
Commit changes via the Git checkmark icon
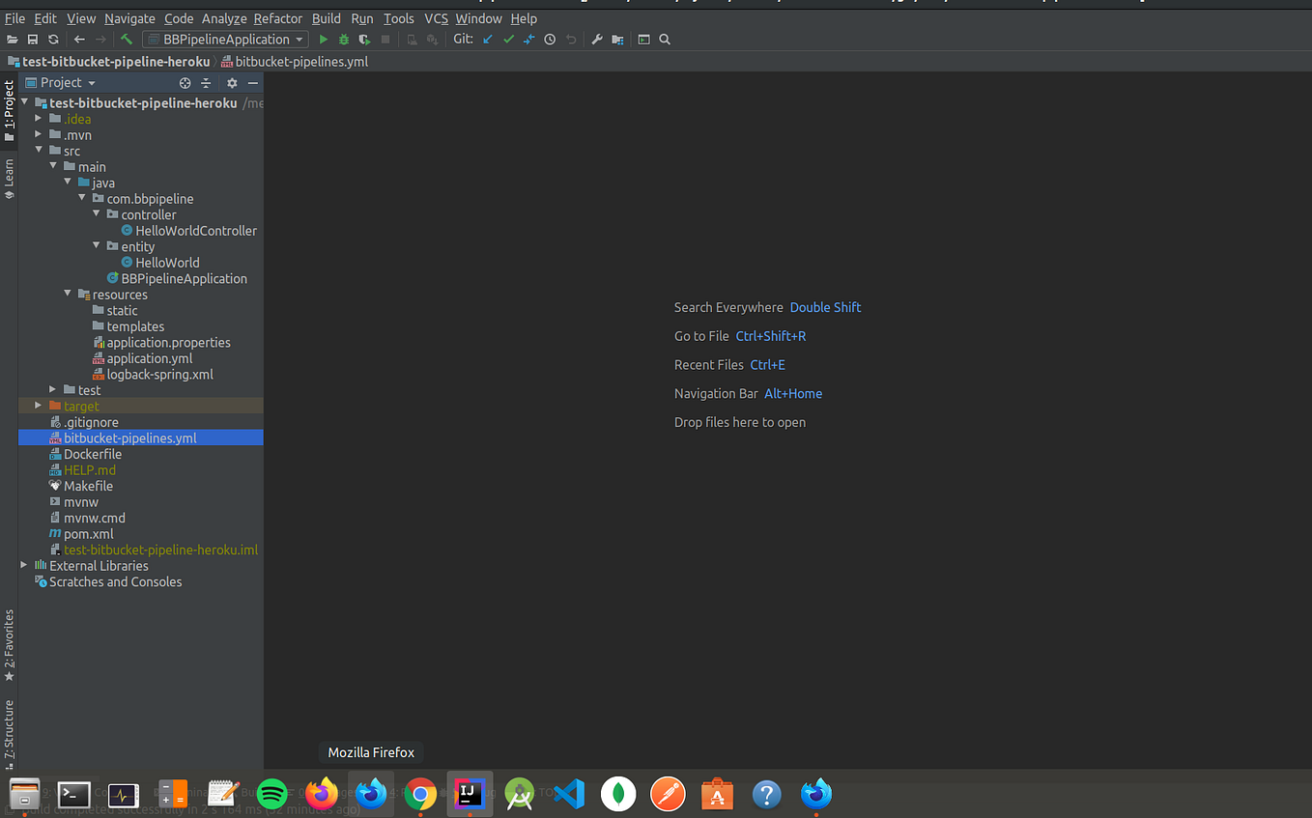pyautogui.click(x=509, y=39)
